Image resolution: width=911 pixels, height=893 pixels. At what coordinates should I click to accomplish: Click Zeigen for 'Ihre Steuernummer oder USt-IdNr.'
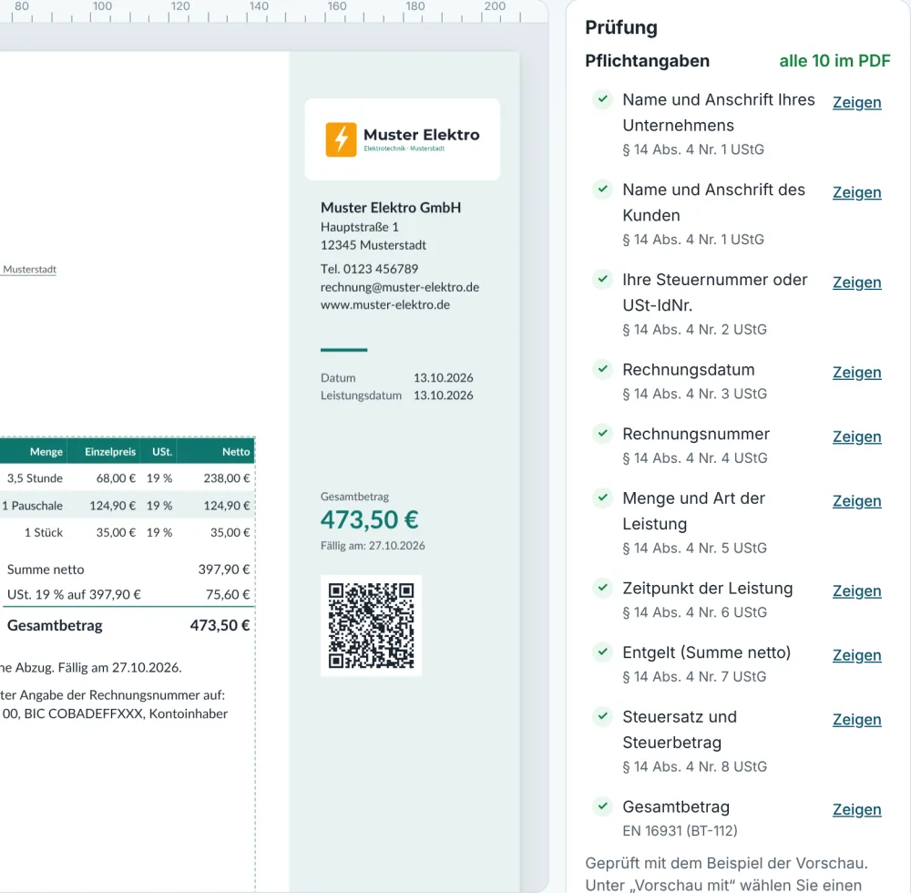tap(856, 282)
